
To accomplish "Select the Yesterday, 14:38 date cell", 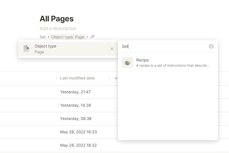I will point(76,105).
